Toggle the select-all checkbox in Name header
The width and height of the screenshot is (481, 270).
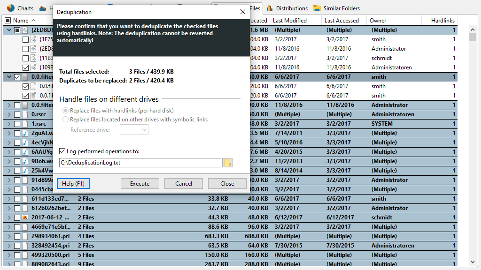pos(8,21)
